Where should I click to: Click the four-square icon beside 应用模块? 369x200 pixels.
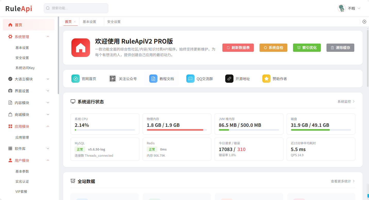click(x=10, y=127)
